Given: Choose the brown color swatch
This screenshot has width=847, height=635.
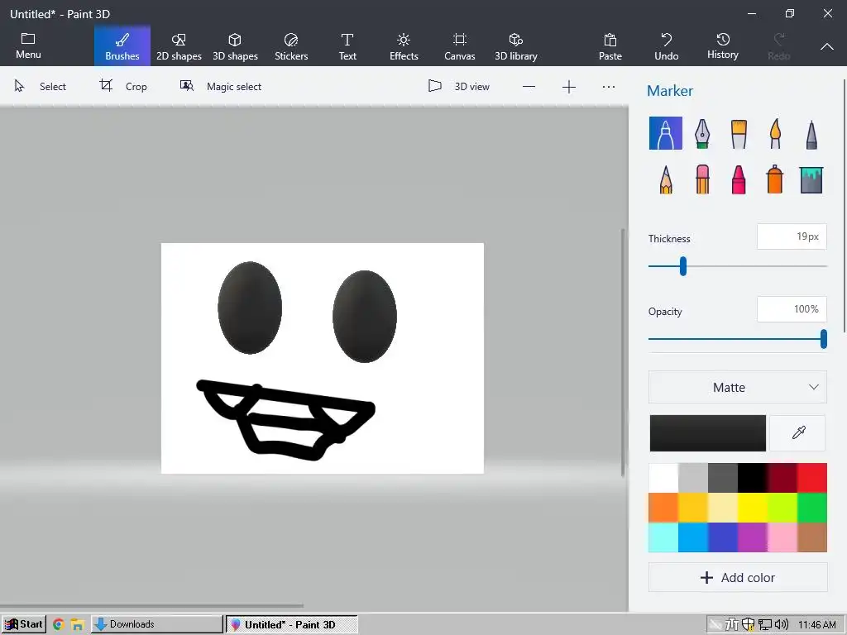Looking at the screenshot, I should click(812, 537).
